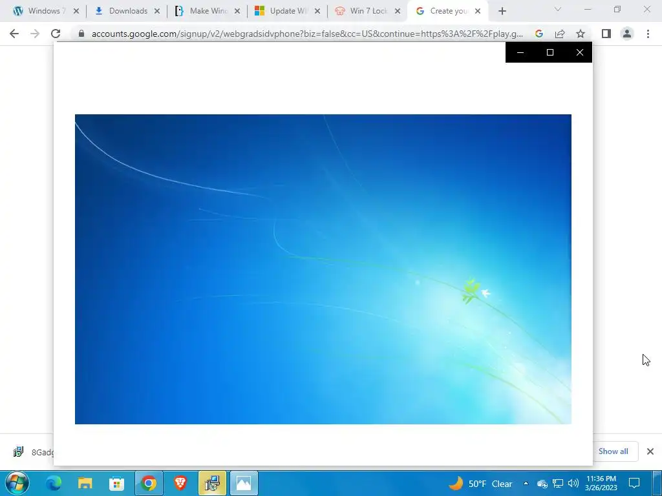Go back to previous page
The height and width of the screenshot is (496, 662).
point(14,34)
